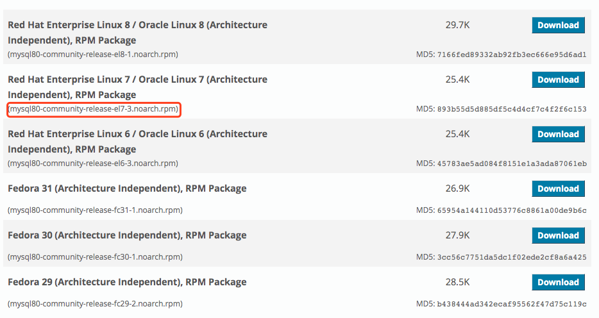Download the Fedora 29 RPM package
599x318 pixels.
click(x=558, y=283)
